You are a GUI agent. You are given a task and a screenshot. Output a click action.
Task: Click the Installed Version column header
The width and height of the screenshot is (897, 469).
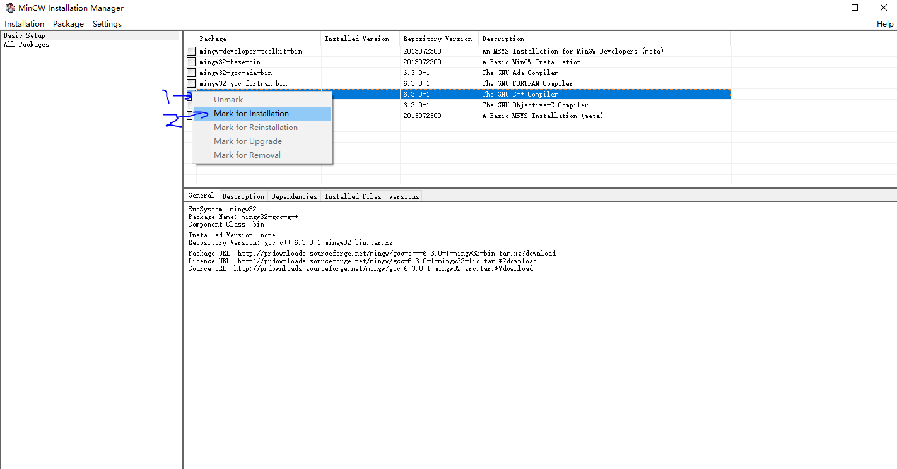(360, 39)
